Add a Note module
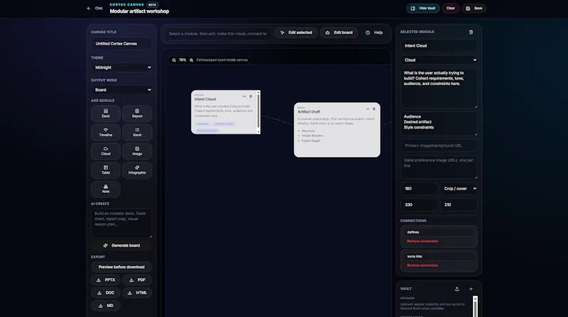568x317 pixels. 106,189
